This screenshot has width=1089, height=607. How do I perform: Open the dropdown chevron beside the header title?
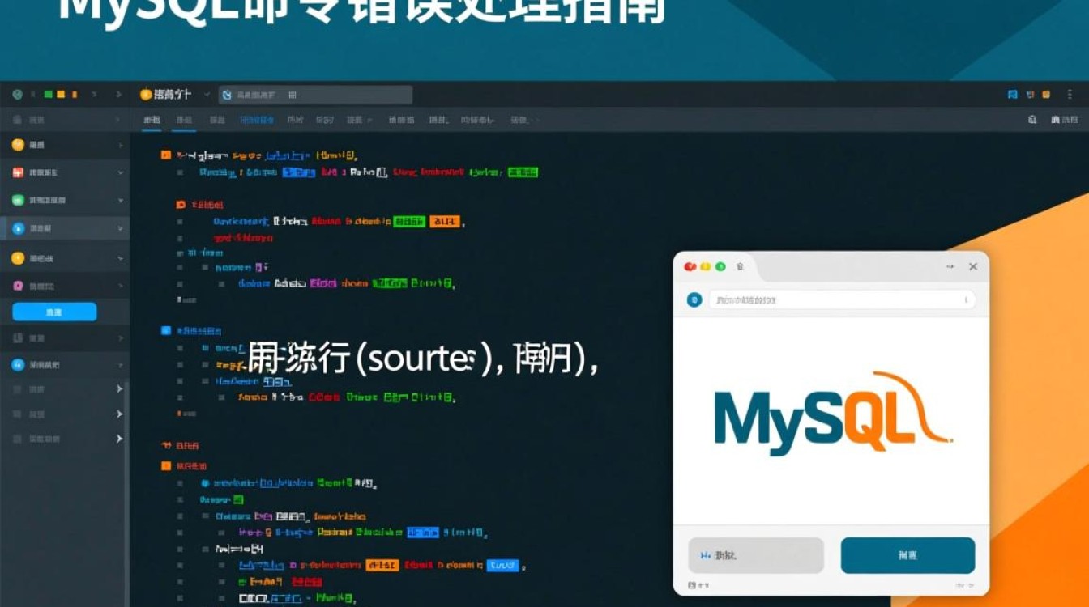click(207, 95)
